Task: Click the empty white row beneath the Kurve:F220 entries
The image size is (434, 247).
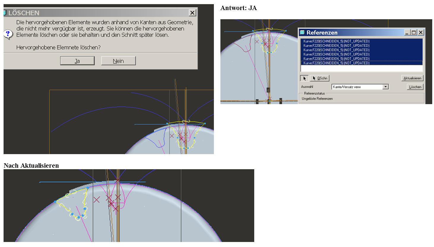Action: pyautogui.click(x=362, y=68)
